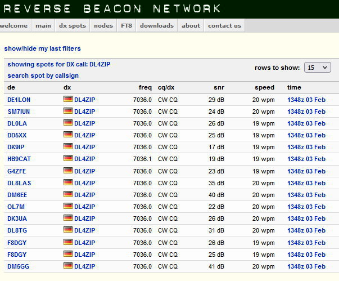Click German flag icon in DL8LAS row
This screenshot has width=339, height=281.
click(68, 182)
